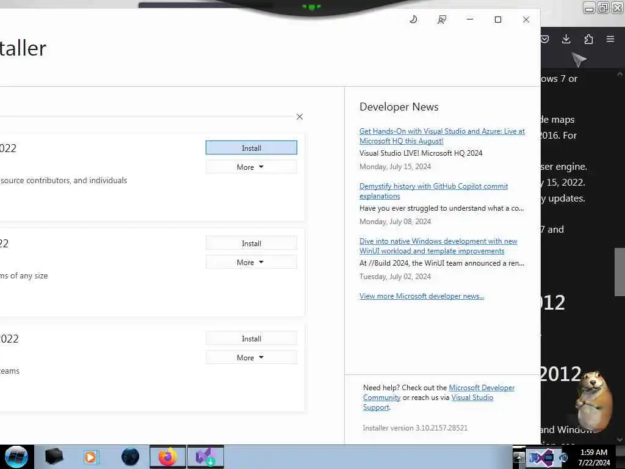Open the Firefox extensions puzzle icon

[588, 39]
